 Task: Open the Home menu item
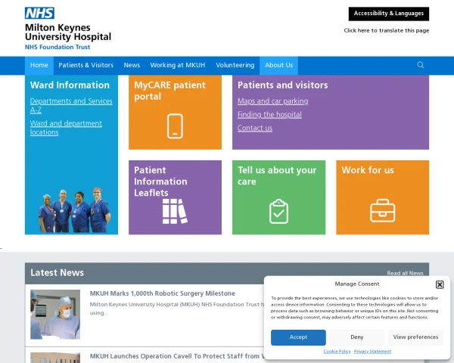pyautogui.click(x=39, y=65)
